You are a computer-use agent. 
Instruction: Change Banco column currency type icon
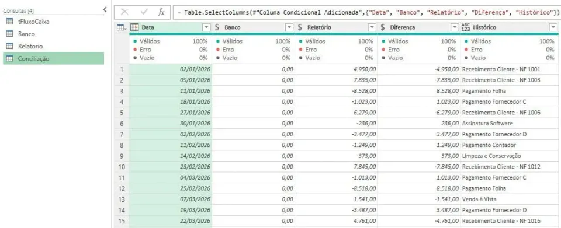tap(217, 27)
